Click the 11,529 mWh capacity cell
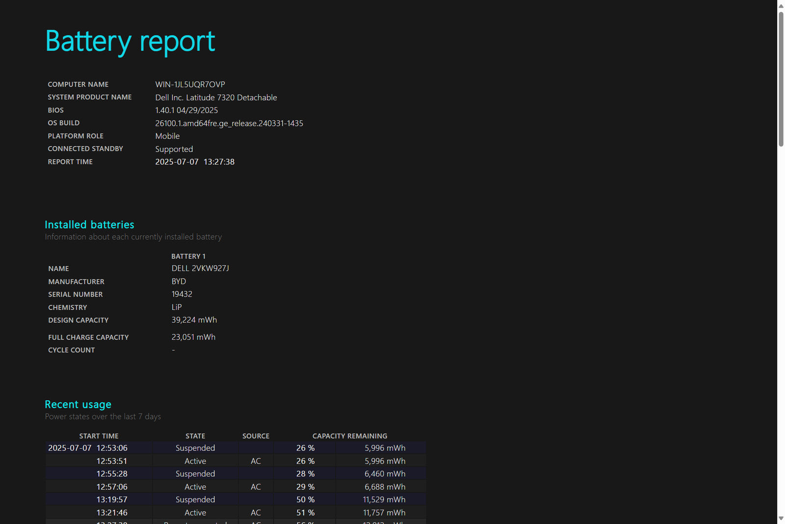 [384, 499]
